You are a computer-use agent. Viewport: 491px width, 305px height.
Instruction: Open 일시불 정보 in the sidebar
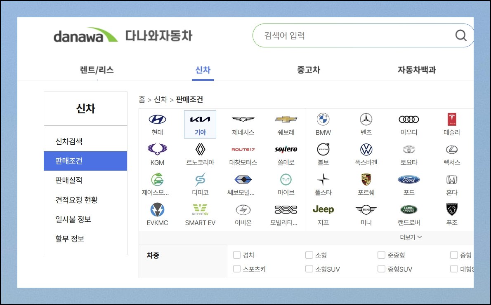(85, 219)
